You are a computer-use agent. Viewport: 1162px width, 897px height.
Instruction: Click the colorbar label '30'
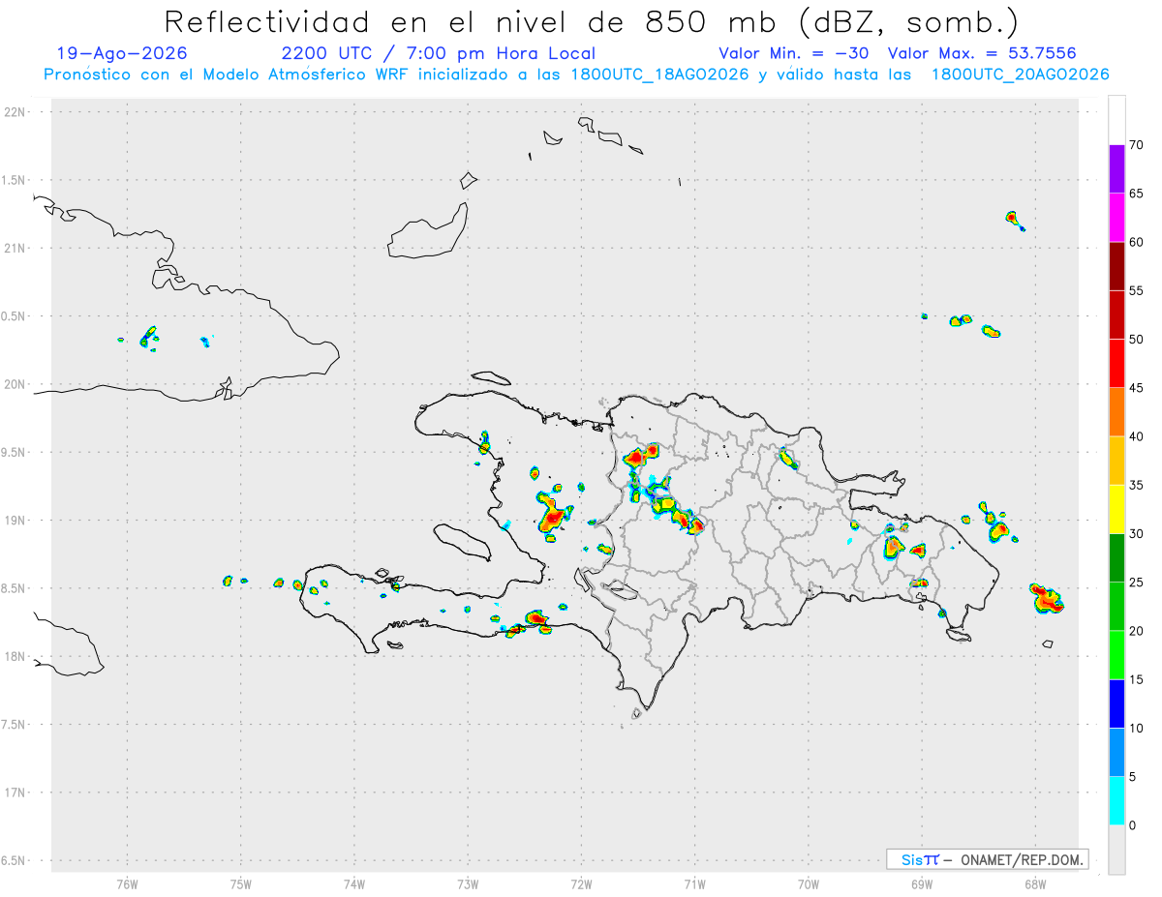1136,534
